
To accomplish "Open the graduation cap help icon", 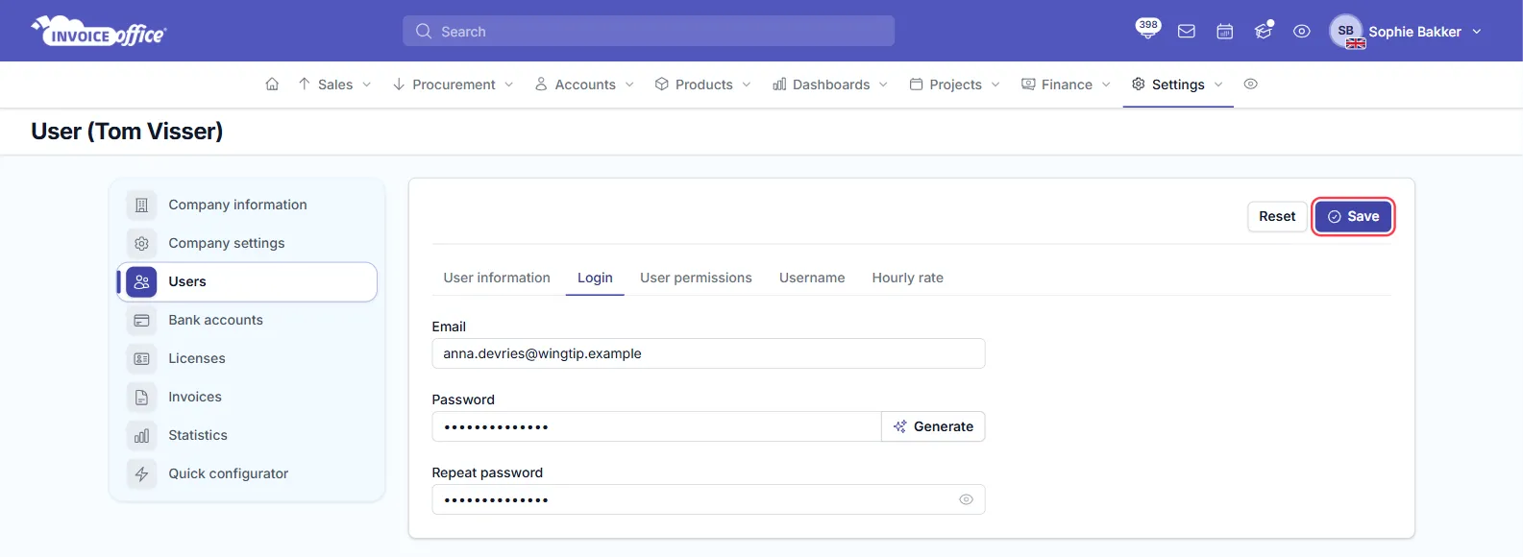I will (1264, 31).
